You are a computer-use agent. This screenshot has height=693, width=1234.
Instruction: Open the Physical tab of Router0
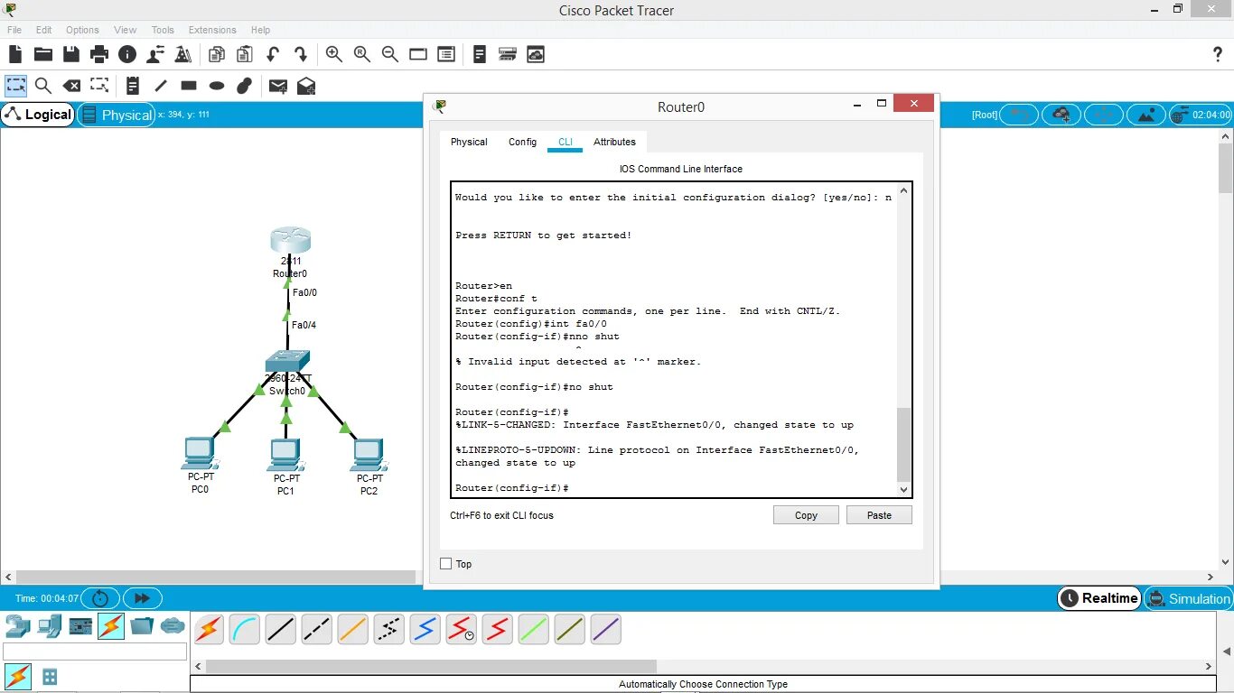click(x=469, y=142)
